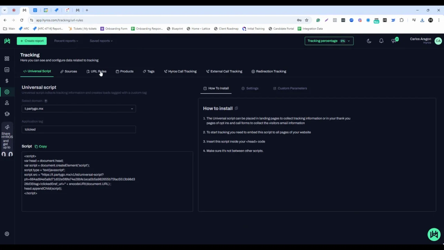The height and width of the screenshot is (250, 444).
Task: Open the Onboarding Form bookmark
Action: pos(114,29)
